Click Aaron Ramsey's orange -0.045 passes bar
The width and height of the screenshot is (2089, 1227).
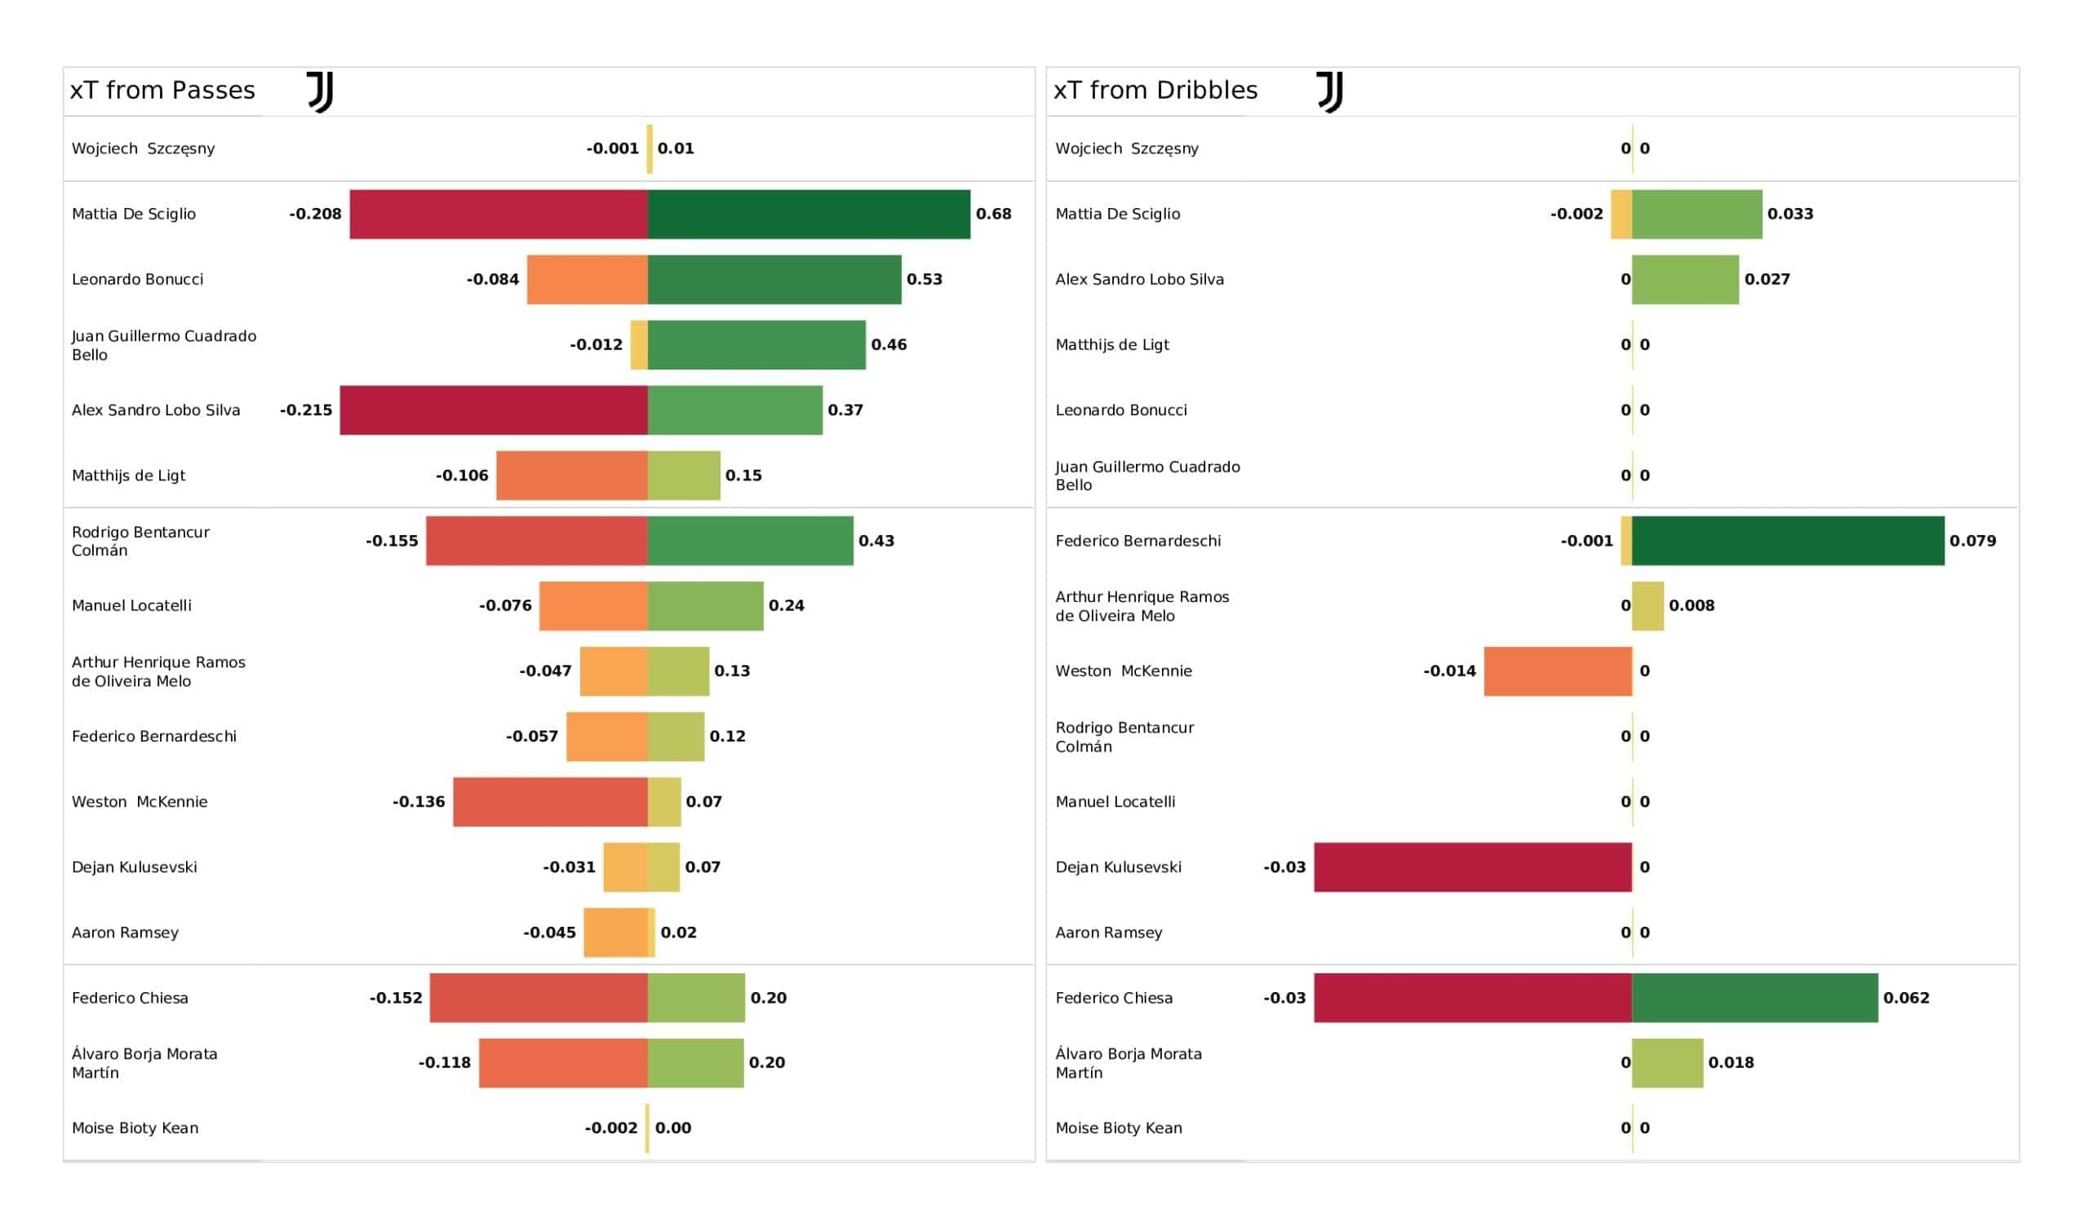coord(615,932)
